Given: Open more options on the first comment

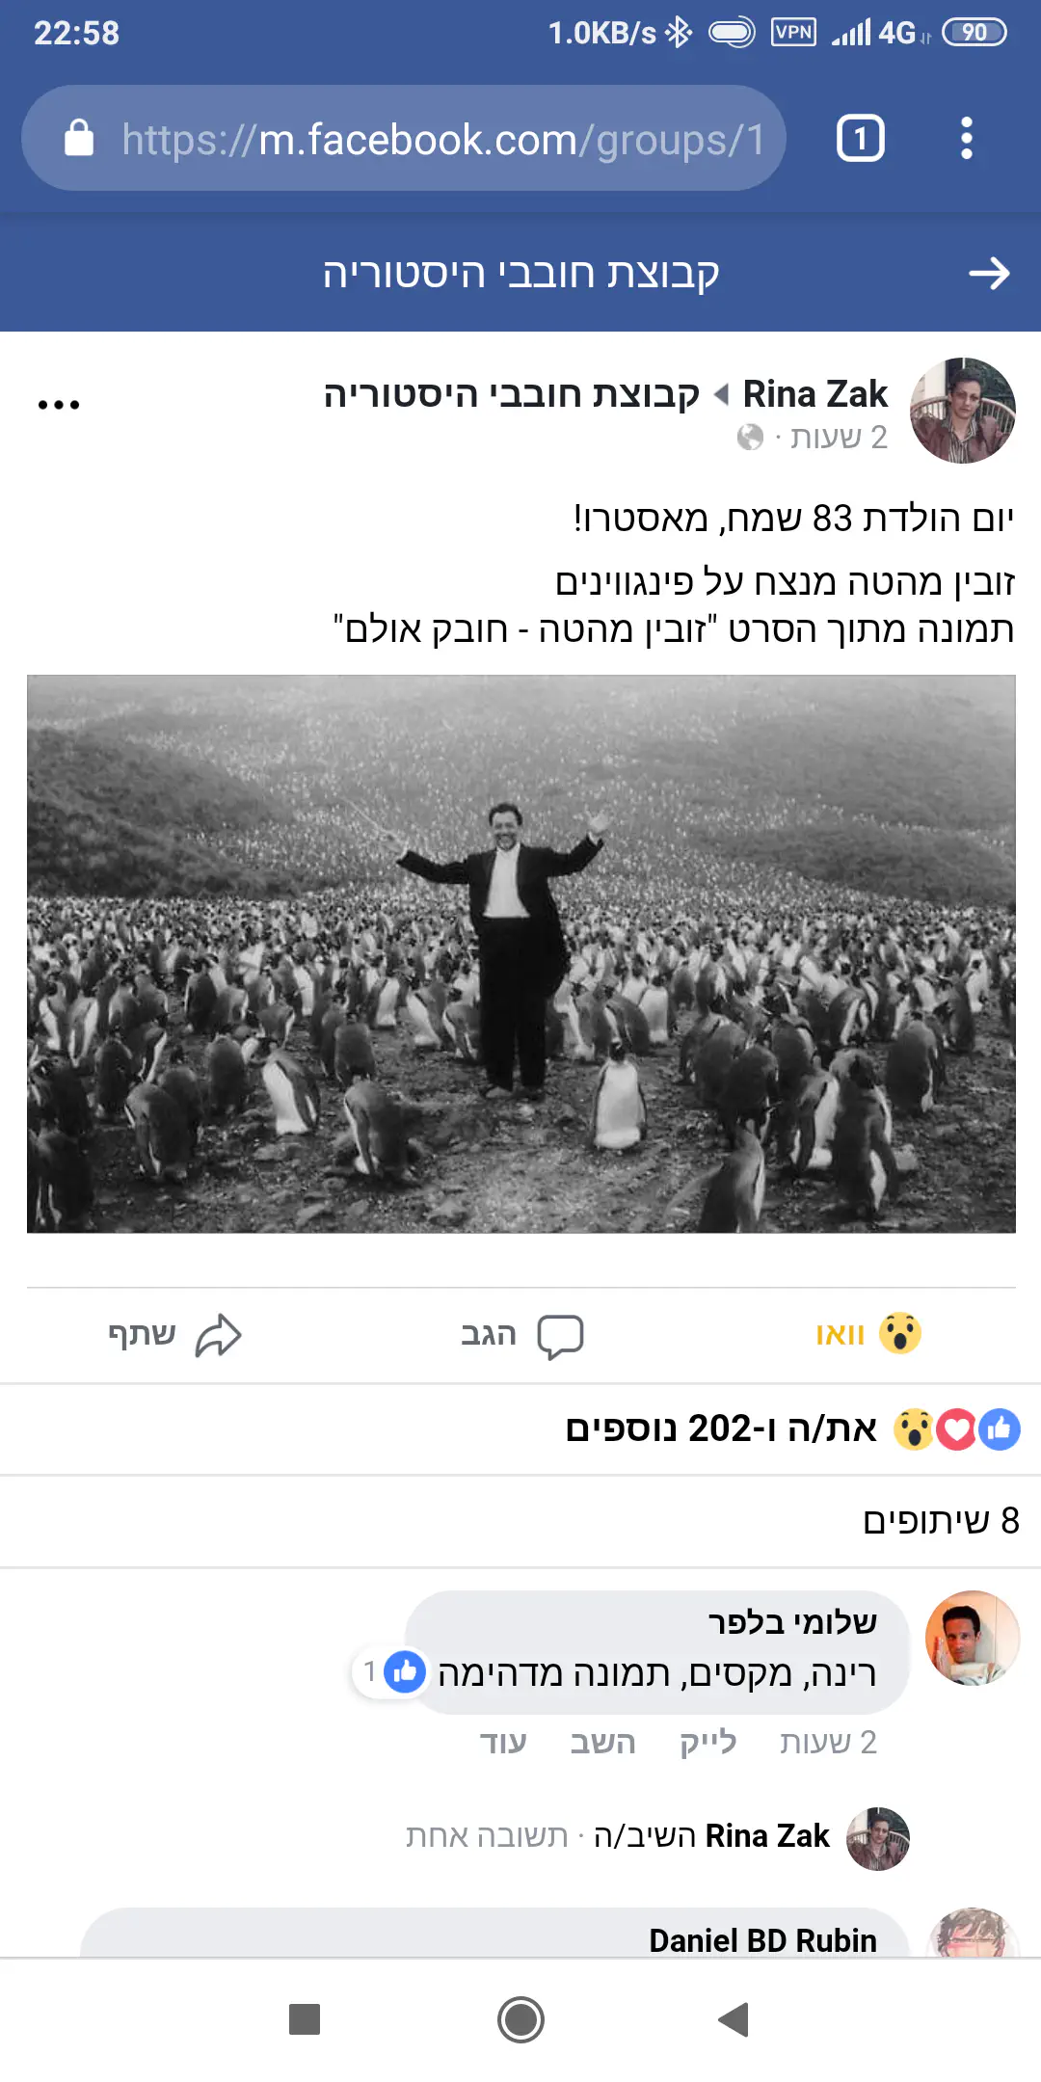Looking at the screenshot, I should pos(503,1743).
